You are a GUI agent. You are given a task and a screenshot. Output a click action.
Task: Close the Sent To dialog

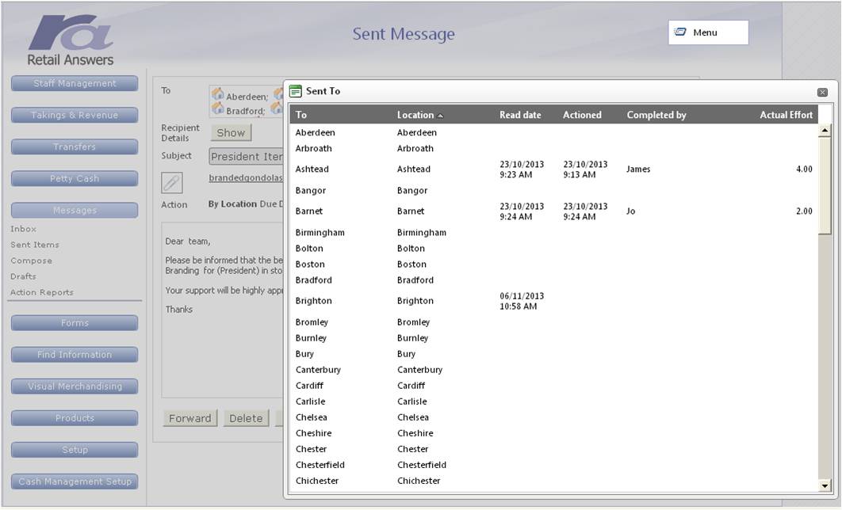point(822,92)
